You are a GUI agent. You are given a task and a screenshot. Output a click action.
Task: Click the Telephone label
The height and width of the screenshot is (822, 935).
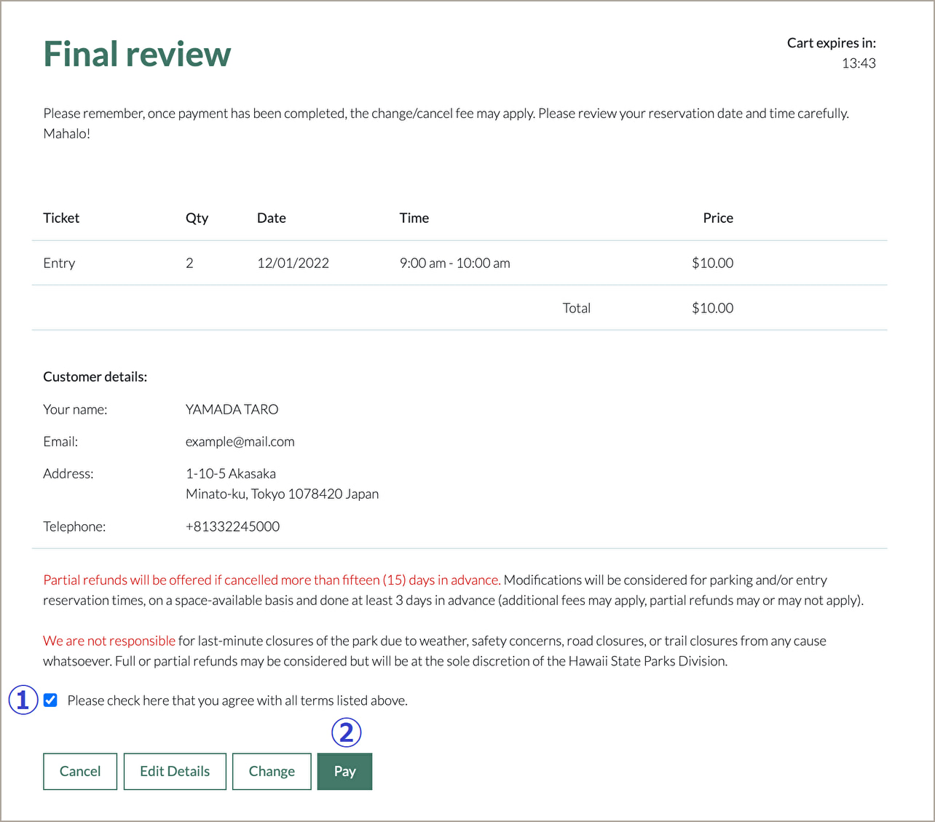(x=74, y=526)
